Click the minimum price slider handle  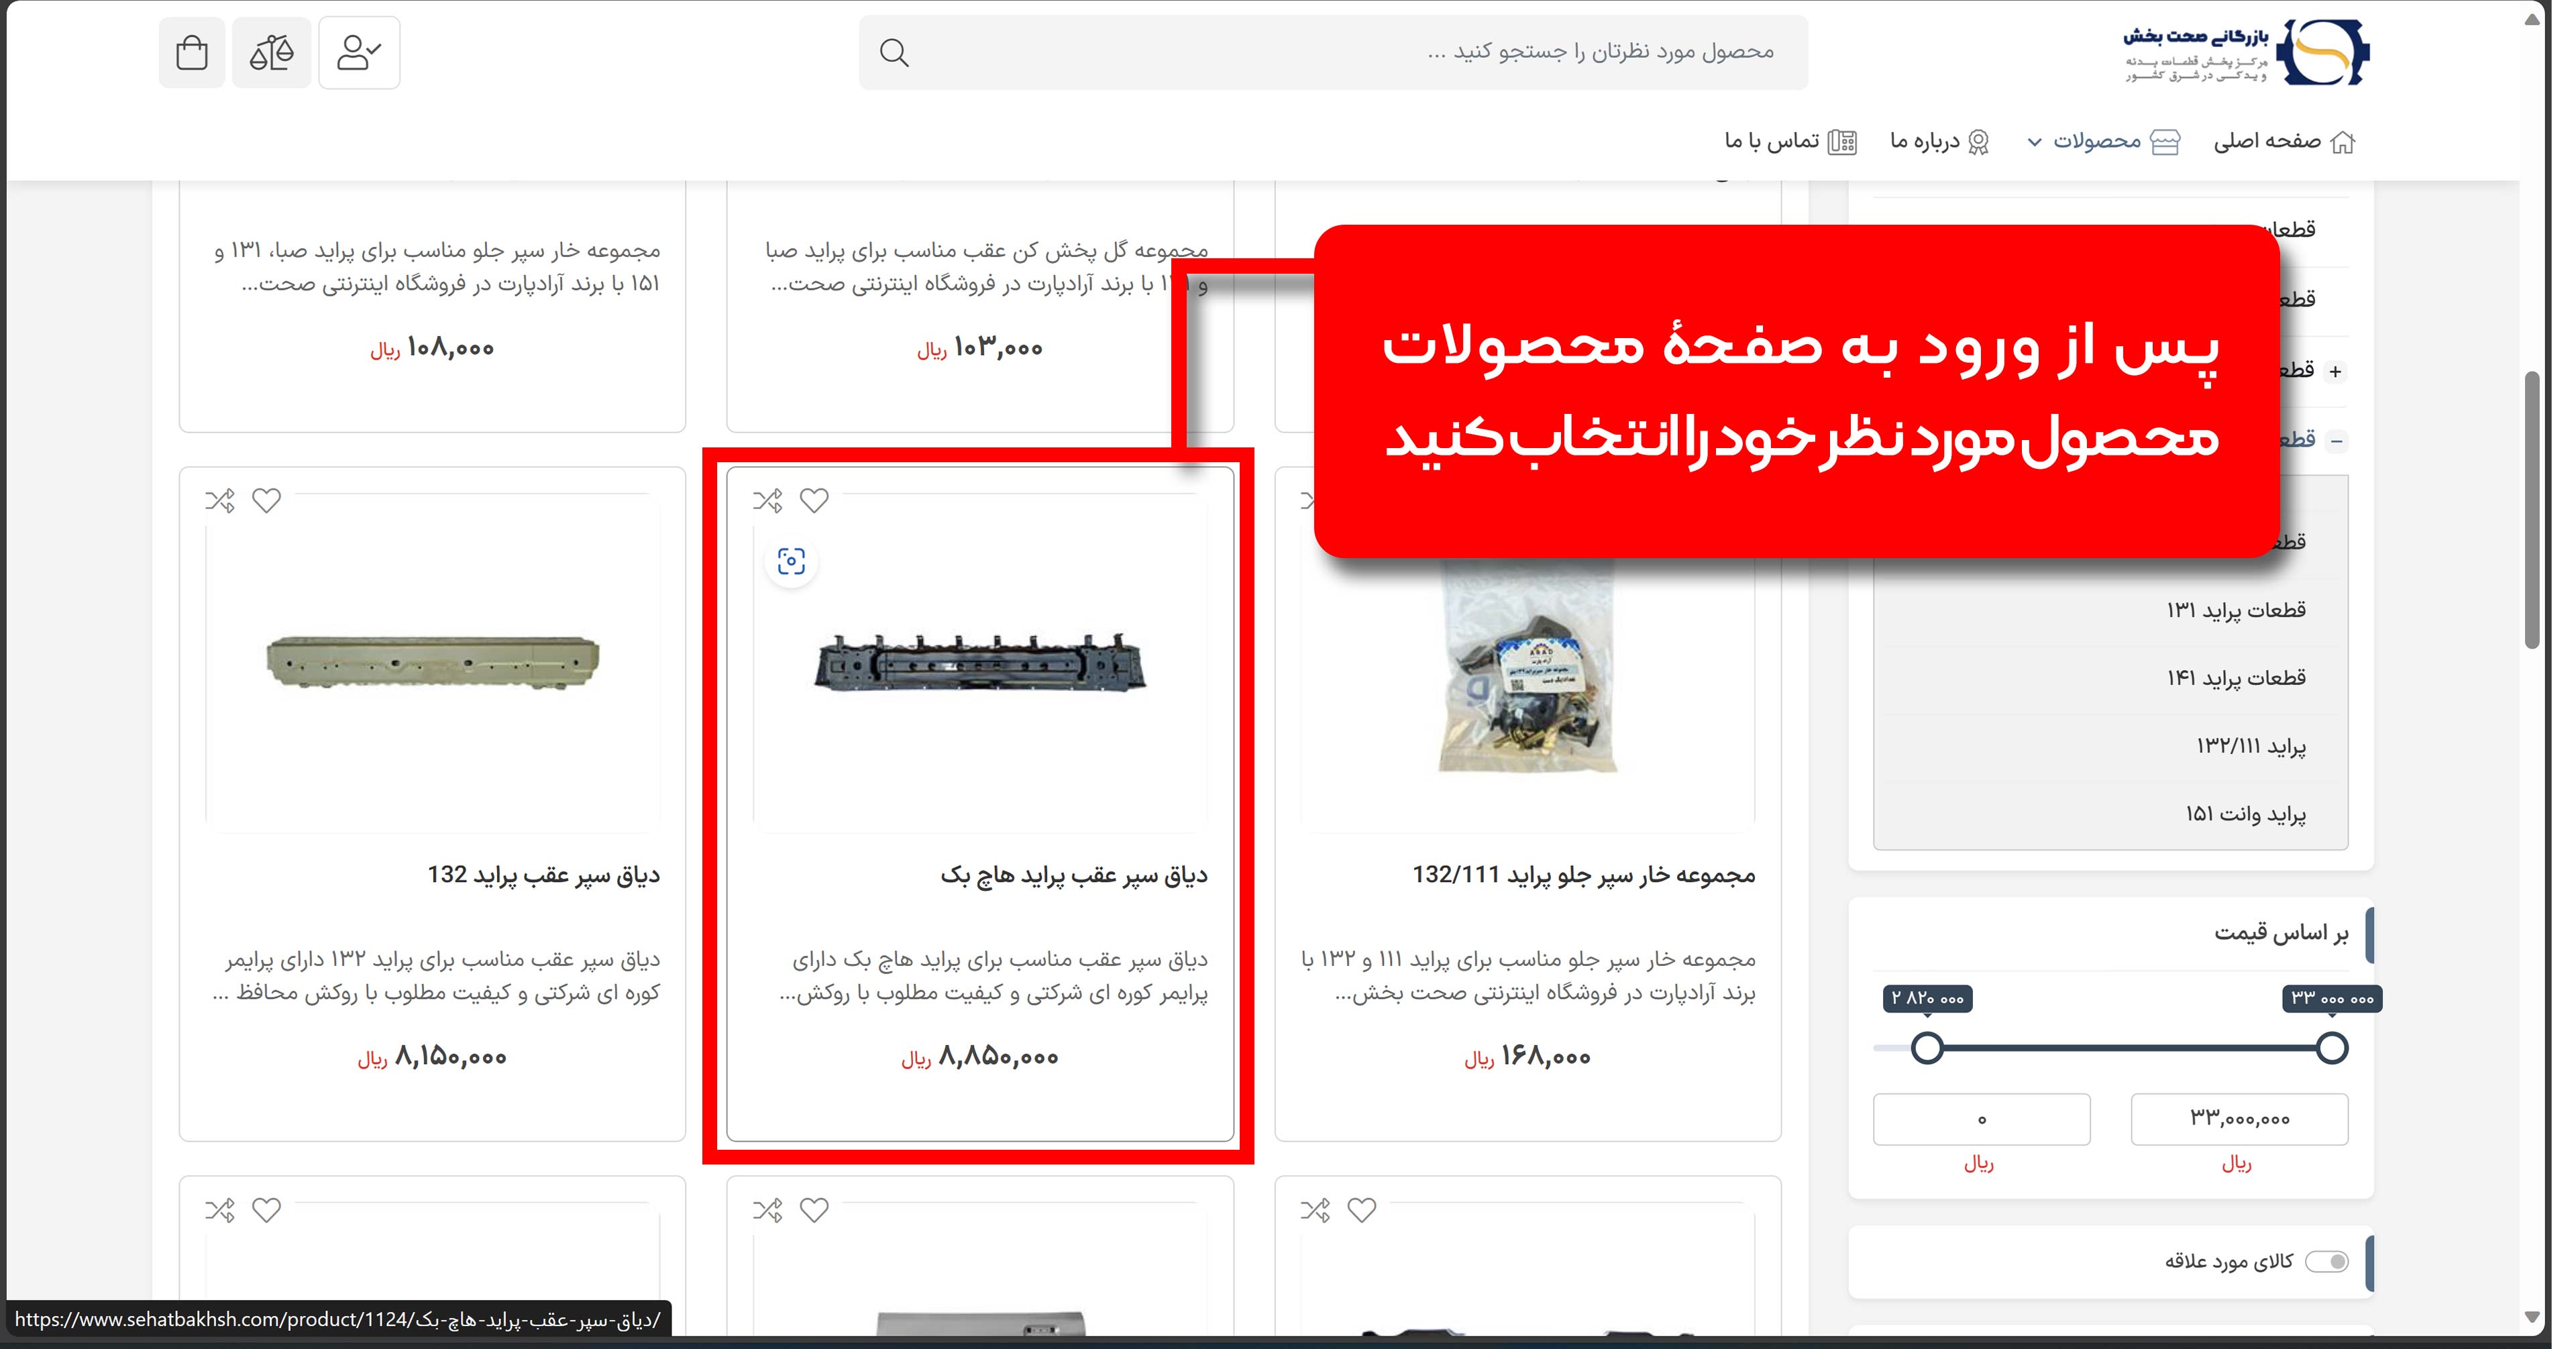(x=1927, y=1048)
